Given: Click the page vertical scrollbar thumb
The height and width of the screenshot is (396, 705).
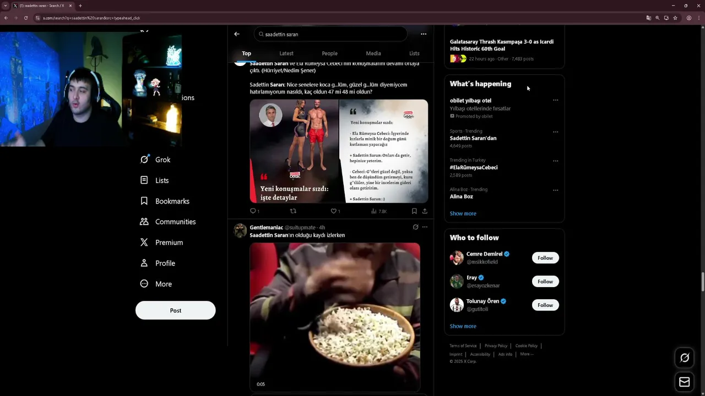Looking at the screenshot, I should coord(702,282).
